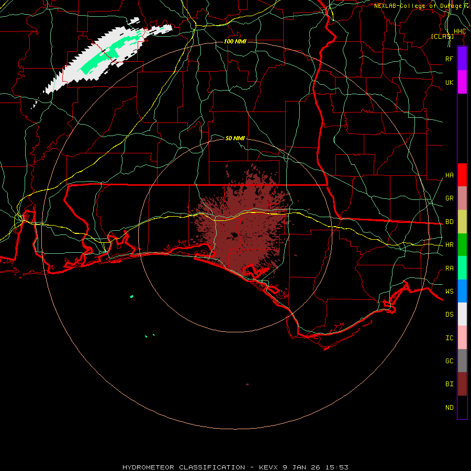
Task: Click the light pink IC color swatch
Action: (462, 338)
